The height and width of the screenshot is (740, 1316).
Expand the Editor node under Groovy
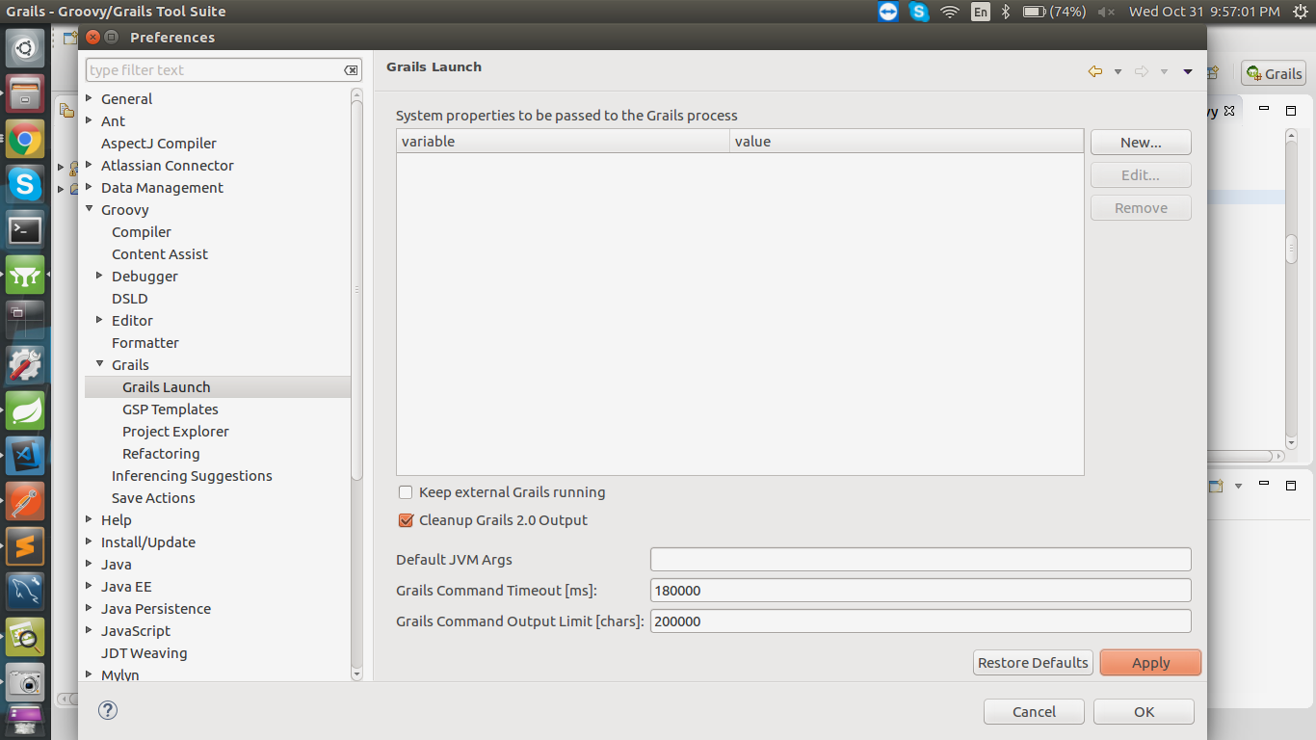pos(100,320)
